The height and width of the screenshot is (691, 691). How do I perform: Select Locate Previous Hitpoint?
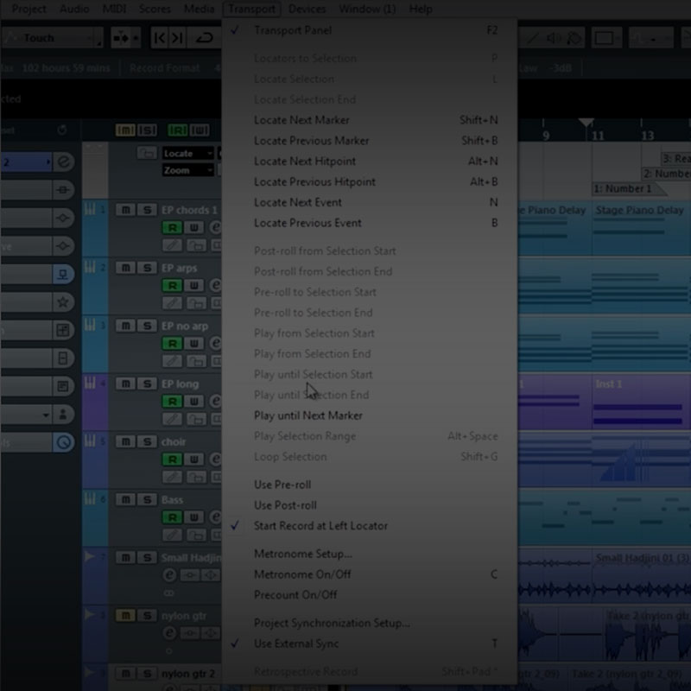coord(370,181)
